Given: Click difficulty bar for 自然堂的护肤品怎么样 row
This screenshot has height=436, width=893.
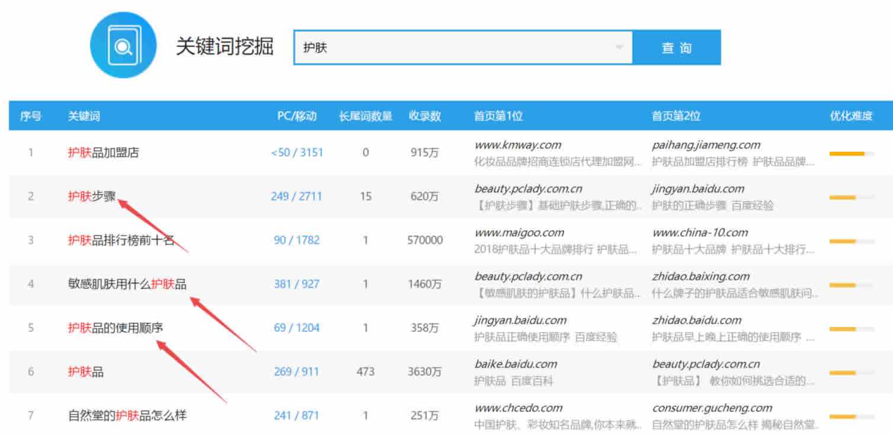Looking at the screenshot, I should tap(852, 416).
